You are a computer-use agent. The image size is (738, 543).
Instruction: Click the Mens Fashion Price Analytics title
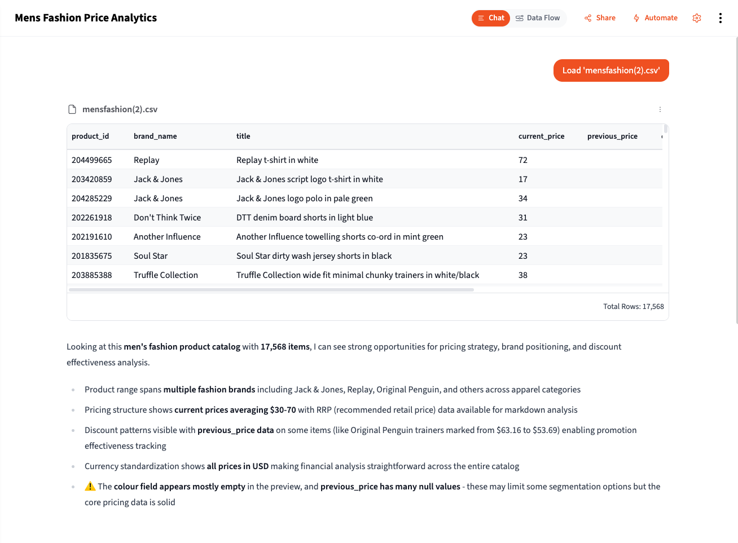pyautogui.click(x=85, y=17)
